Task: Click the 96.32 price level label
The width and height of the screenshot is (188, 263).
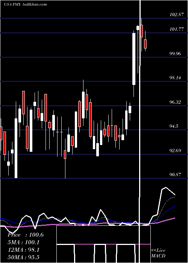Action: [176, 102]
